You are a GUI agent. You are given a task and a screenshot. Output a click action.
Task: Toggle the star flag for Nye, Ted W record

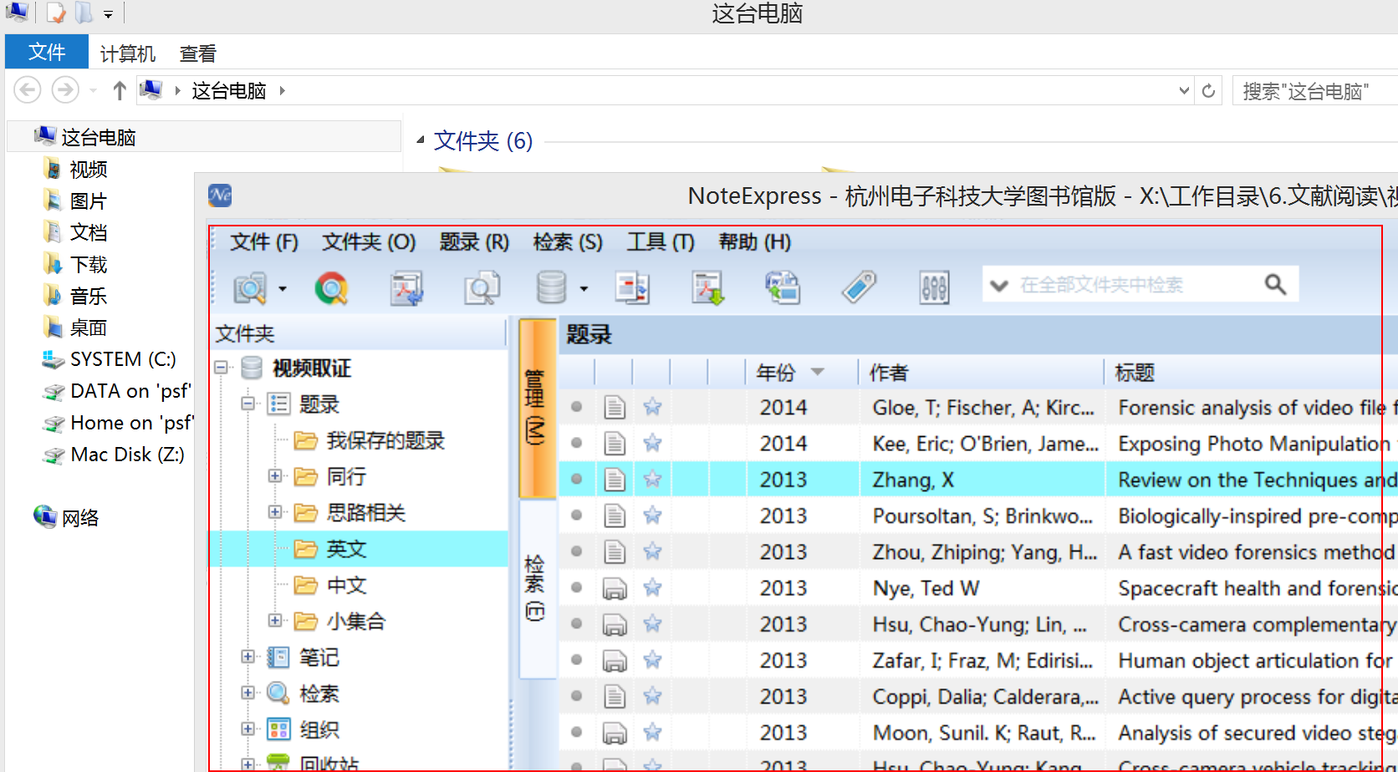point(652,587)
